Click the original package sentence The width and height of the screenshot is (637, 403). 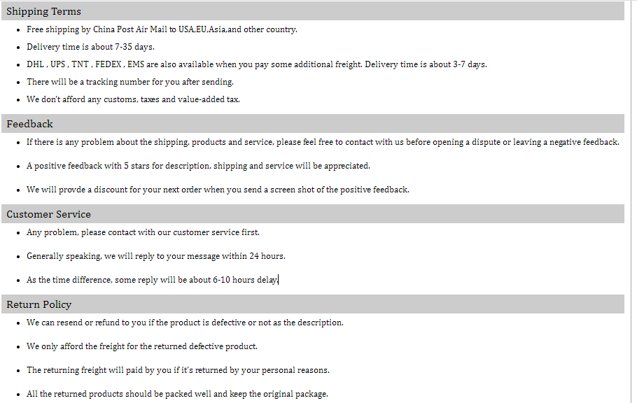[177, 394]
